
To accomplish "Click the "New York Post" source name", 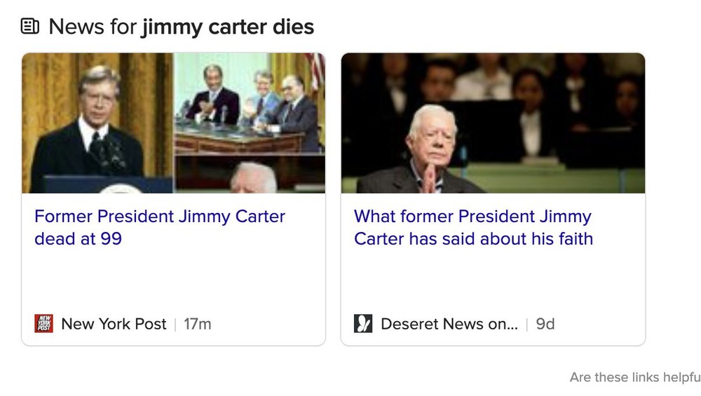I will coord(114,324).
